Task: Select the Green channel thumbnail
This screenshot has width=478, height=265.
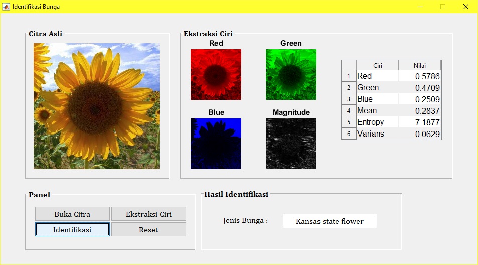Action: tap(291, 74)
